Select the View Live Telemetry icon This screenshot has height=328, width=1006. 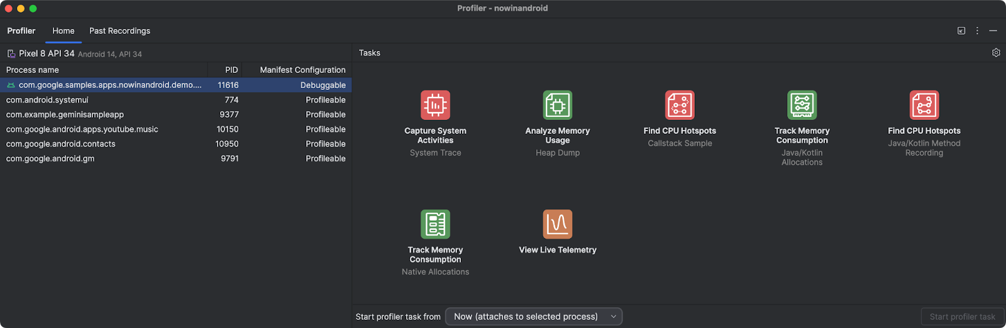[x=557, y=224]
